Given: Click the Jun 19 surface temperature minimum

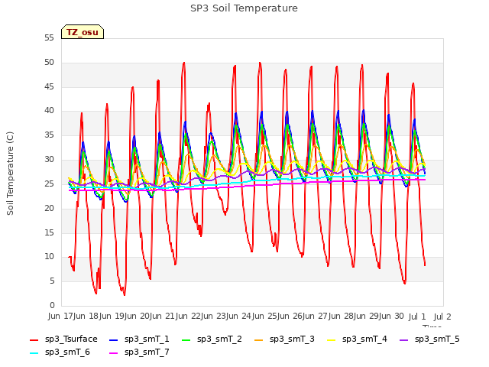Looking at the screenshot, I should click(x=125, y=294).
